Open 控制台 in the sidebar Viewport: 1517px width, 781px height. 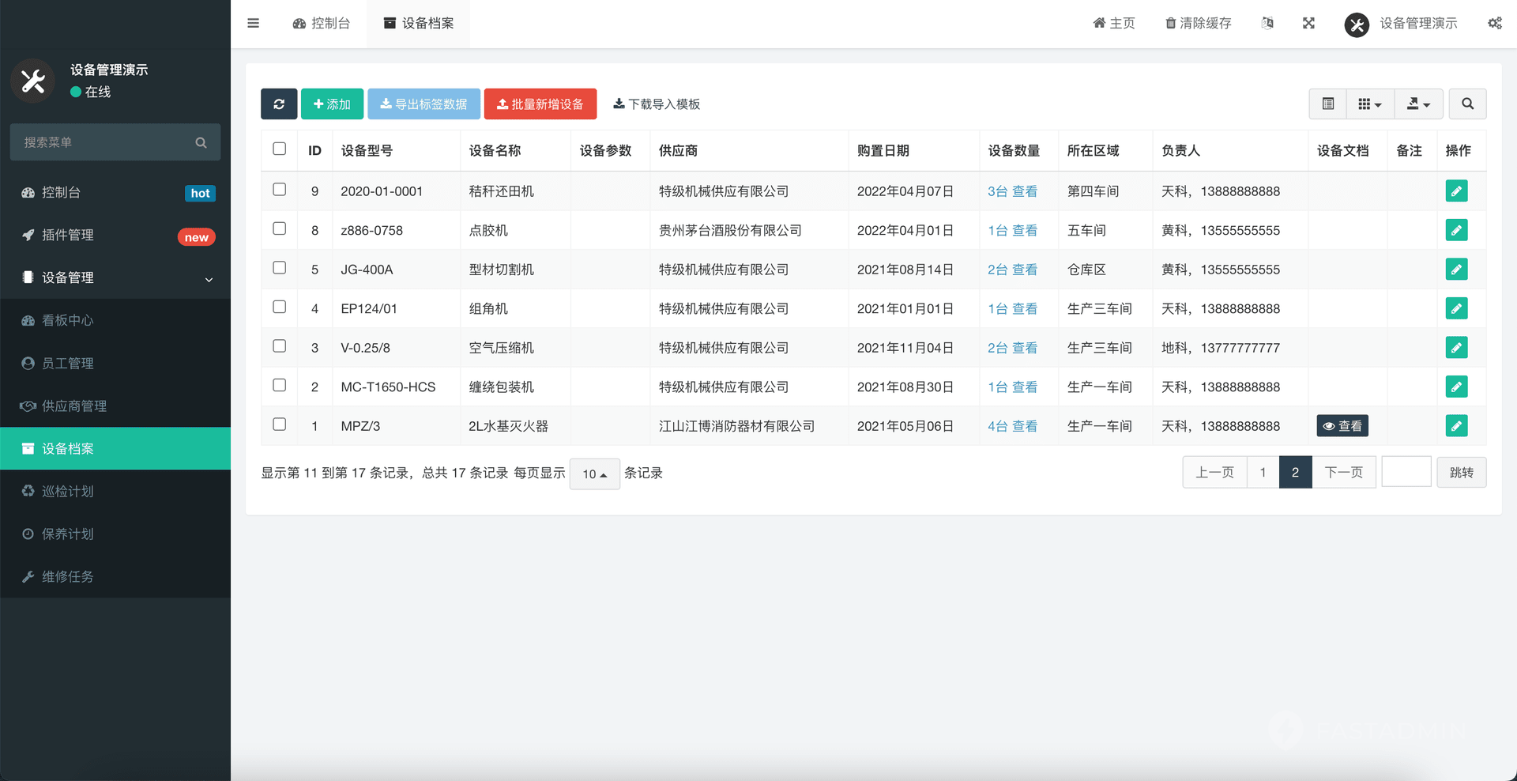[x=115, y=192]
